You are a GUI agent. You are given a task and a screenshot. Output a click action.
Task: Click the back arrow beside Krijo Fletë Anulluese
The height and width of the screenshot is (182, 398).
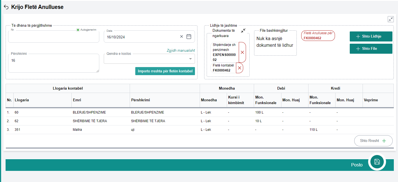coord(6,7)
